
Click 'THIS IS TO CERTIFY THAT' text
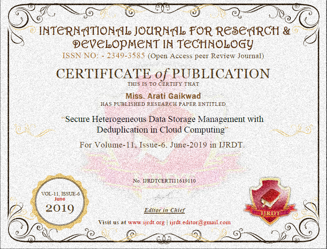point(163,84)
